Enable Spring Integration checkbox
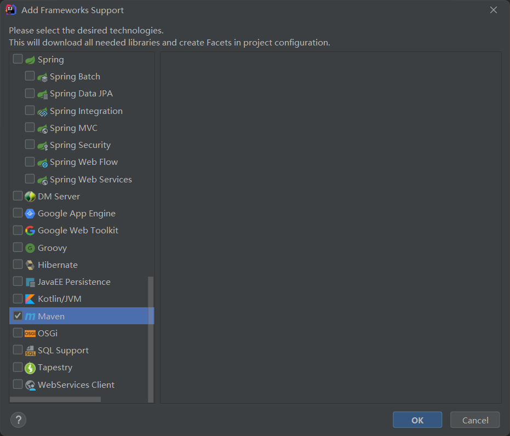510x436 pixels. click(30, 110)
